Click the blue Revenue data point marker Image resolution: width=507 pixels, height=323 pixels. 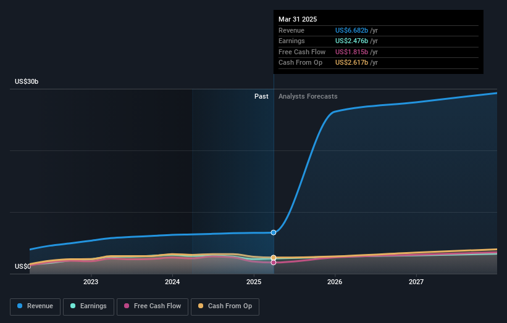pos(274,232)
